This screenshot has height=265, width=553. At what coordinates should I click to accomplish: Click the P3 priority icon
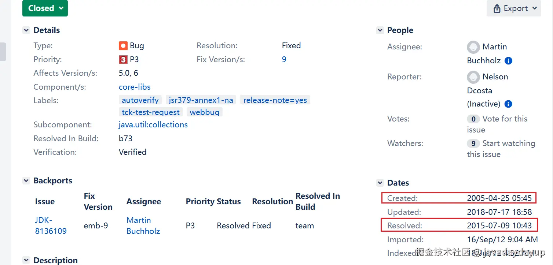click(x=123, y=60)
